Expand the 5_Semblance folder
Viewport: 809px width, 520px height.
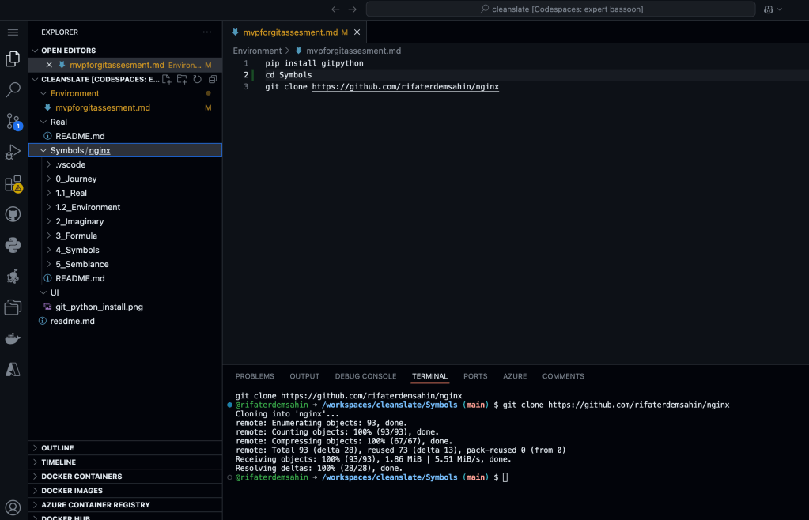[49, 264]
